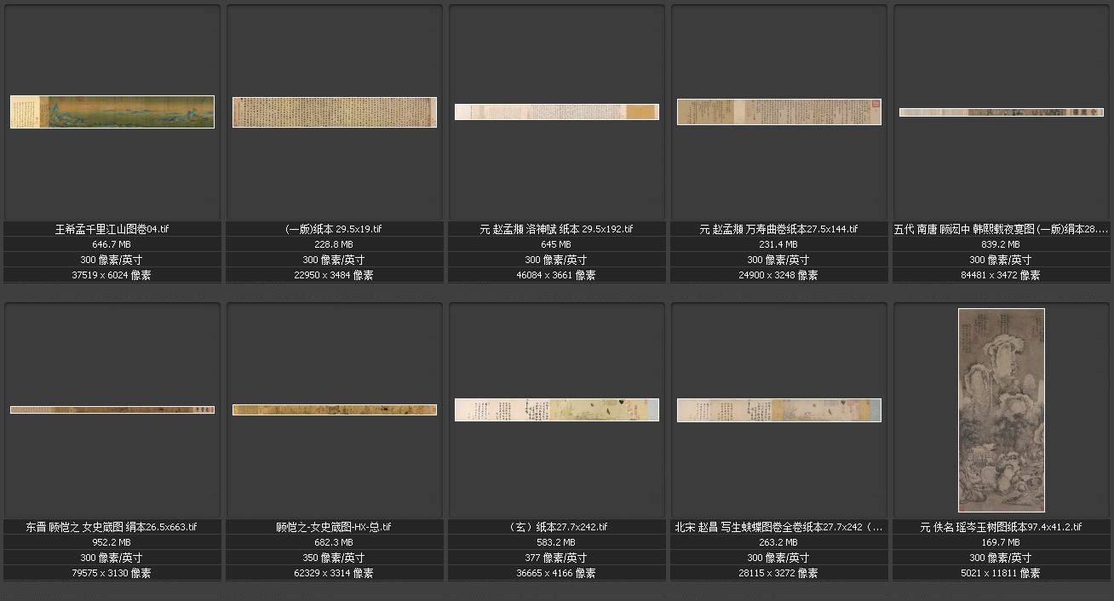This screenshot has width=1114, height=601.
Task: Click the (玄) 纸本27.7x242.tif thumbnail image
Action: pyautogui.click(x=556, y=409)
